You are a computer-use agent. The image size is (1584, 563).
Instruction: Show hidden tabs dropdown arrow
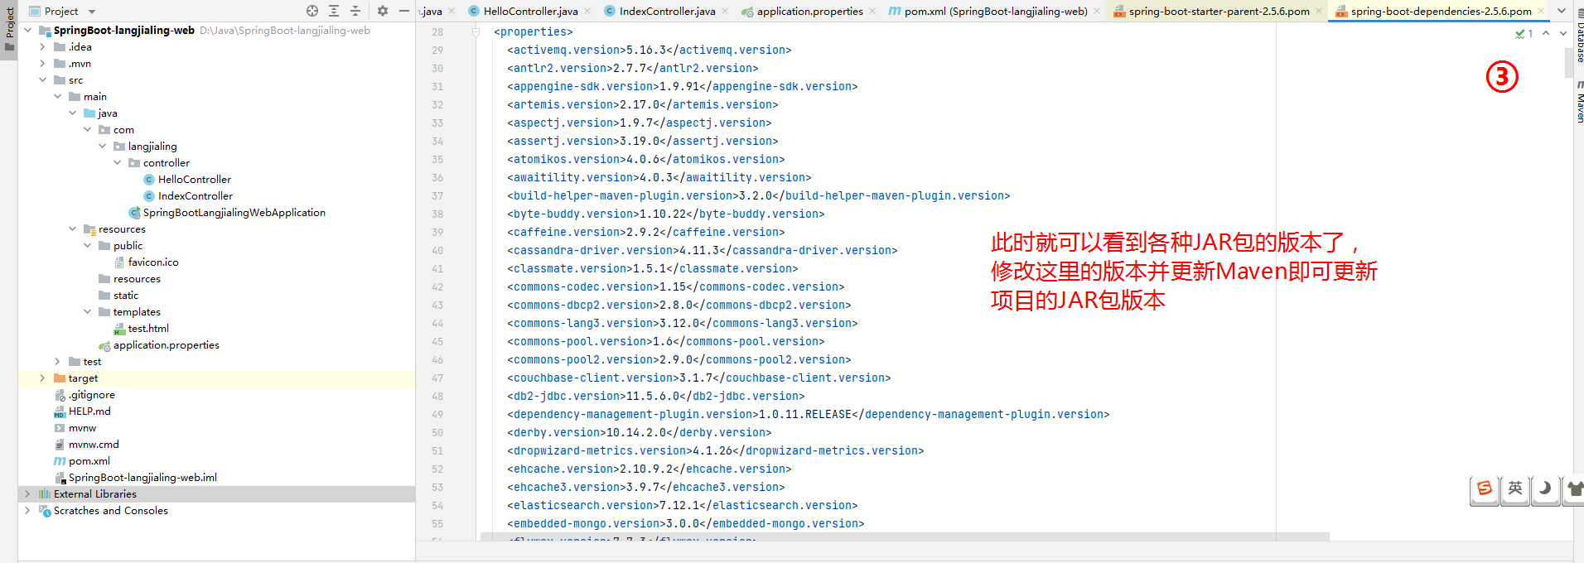tap(1562, 12)
